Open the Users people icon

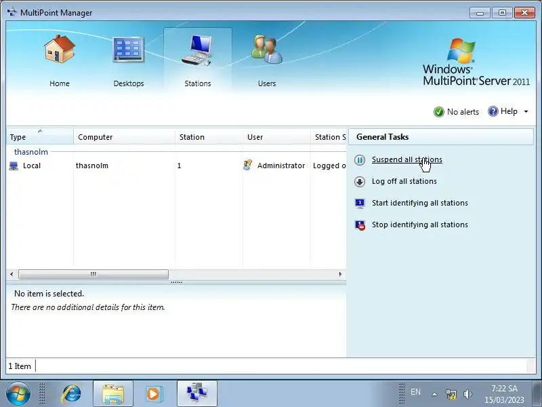point(266,49)
